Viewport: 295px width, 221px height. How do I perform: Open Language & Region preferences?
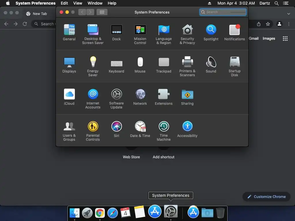point(164,34)
